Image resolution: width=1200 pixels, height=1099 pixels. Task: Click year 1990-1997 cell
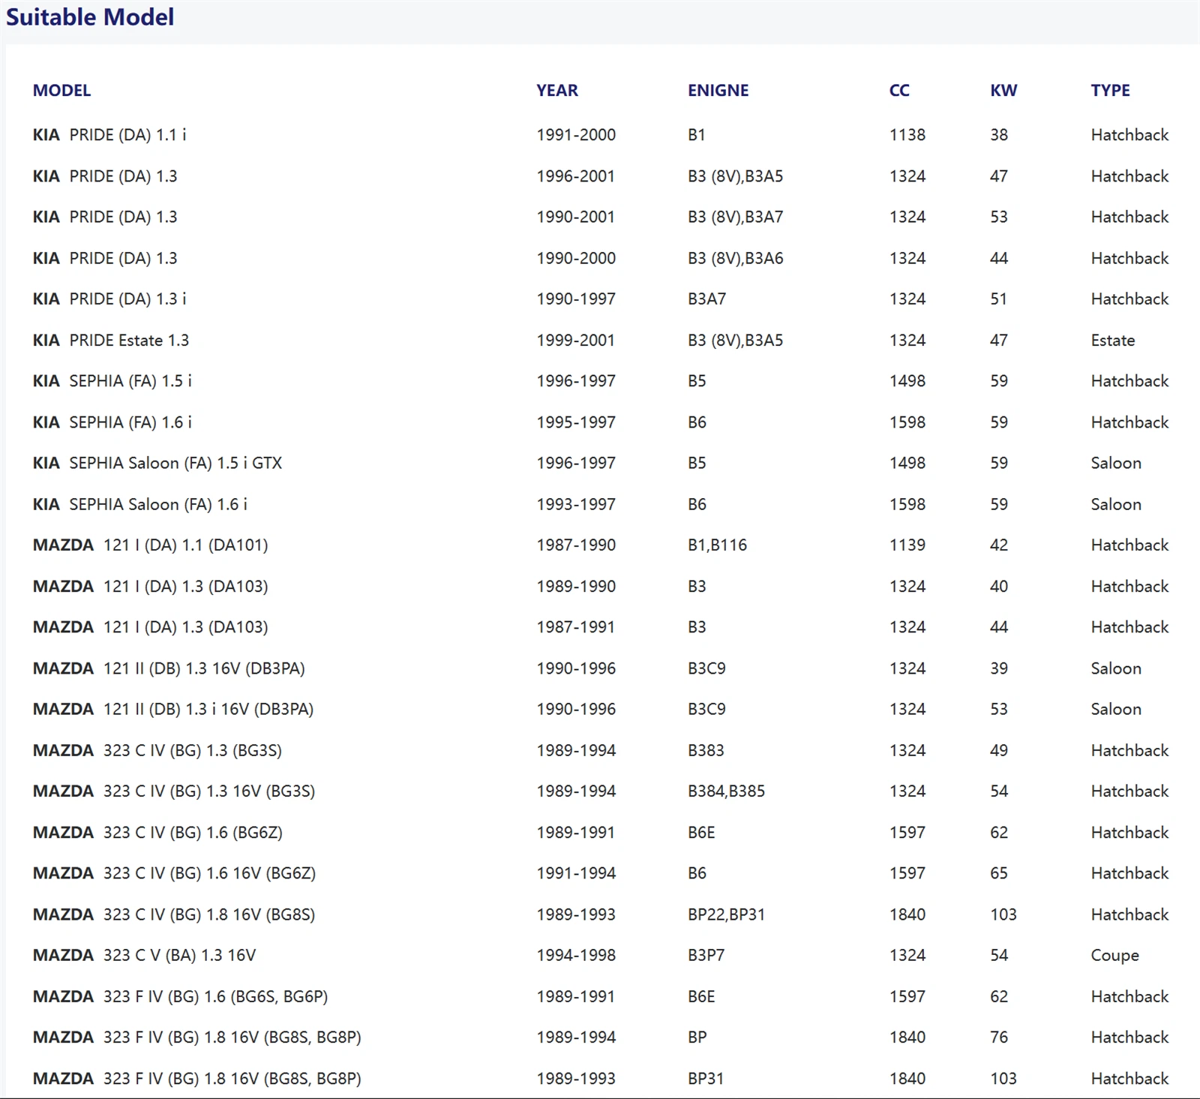(576, 299)
